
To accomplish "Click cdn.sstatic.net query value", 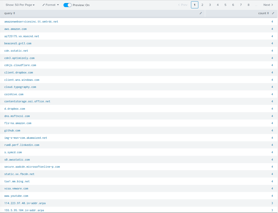I will [x=16, y=51].
